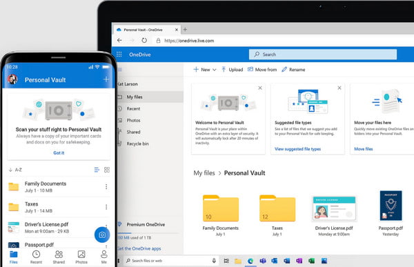Click the Upload toolbar button

tap(232, 70)
